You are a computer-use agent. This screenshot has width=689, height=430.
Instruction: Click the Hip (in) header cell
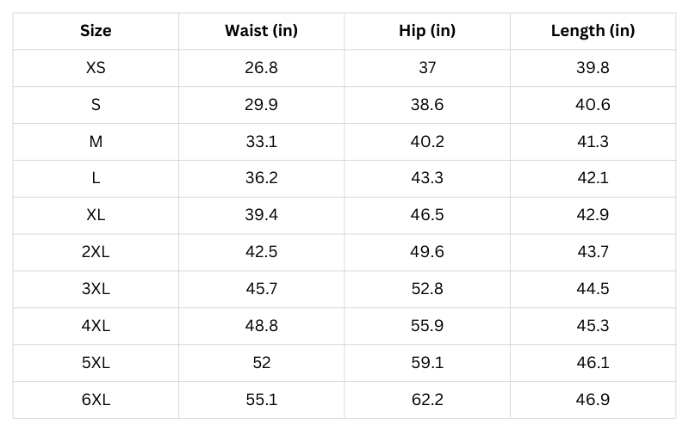[427, 31]
